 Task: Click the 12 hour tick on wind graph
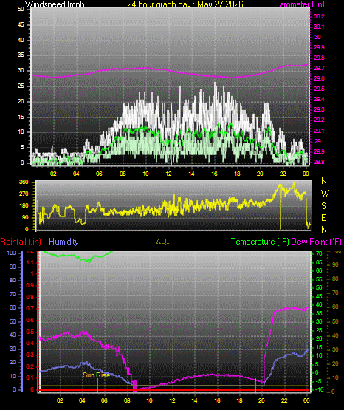coord(168,174)
